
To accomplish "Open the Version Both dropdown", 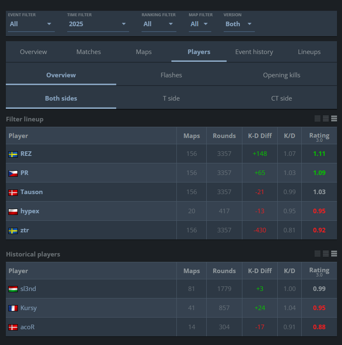I will click(239, 24).
